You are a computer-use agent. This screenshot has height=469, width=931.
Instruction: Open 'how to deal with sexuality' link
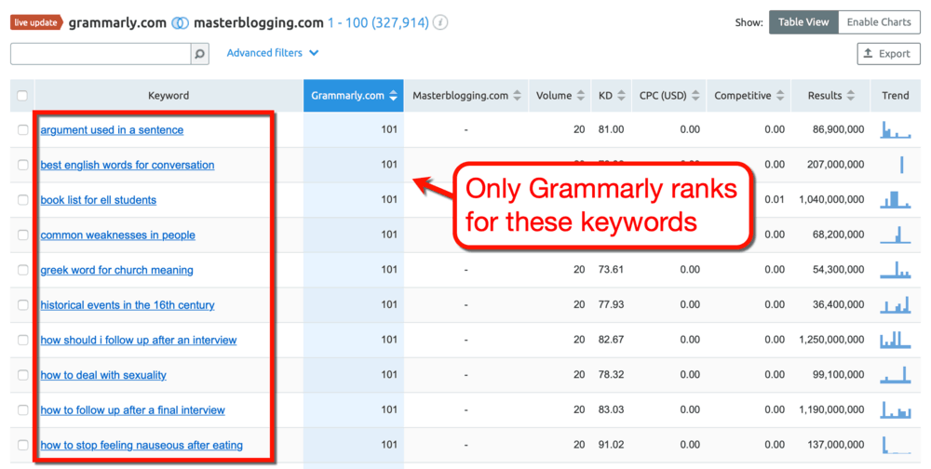tap(103, 375)
